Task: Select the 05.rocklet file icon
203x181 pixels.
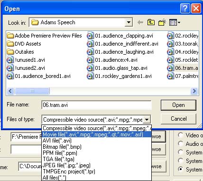Action: 170,60
